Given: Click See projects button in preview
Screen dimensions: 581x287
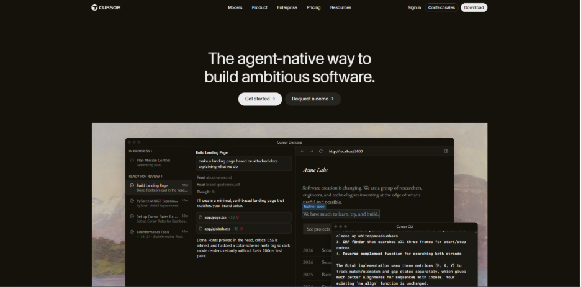Looking at the screenshot, I should pyautogui.click(x=318, y=229).
